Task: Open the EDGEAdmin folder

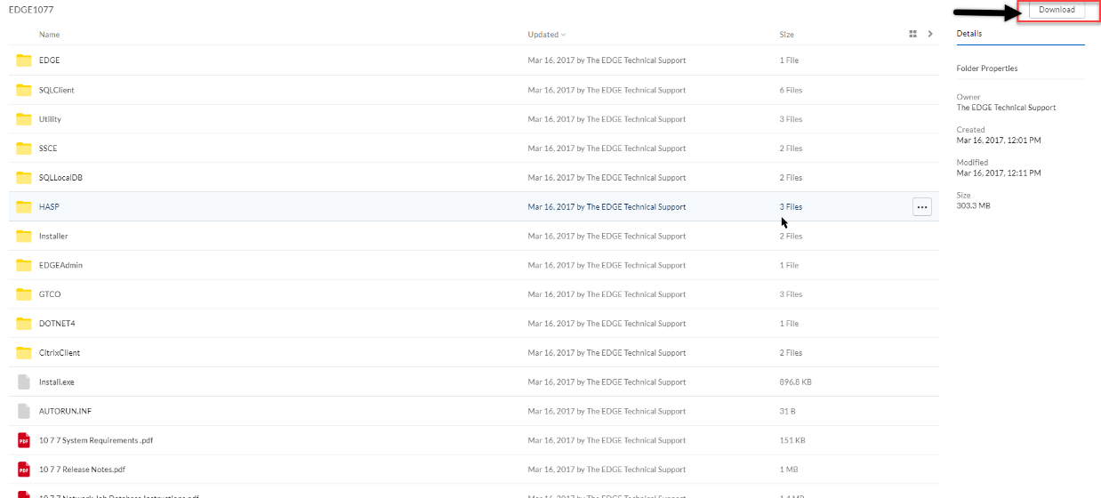Action: point(60,265)
